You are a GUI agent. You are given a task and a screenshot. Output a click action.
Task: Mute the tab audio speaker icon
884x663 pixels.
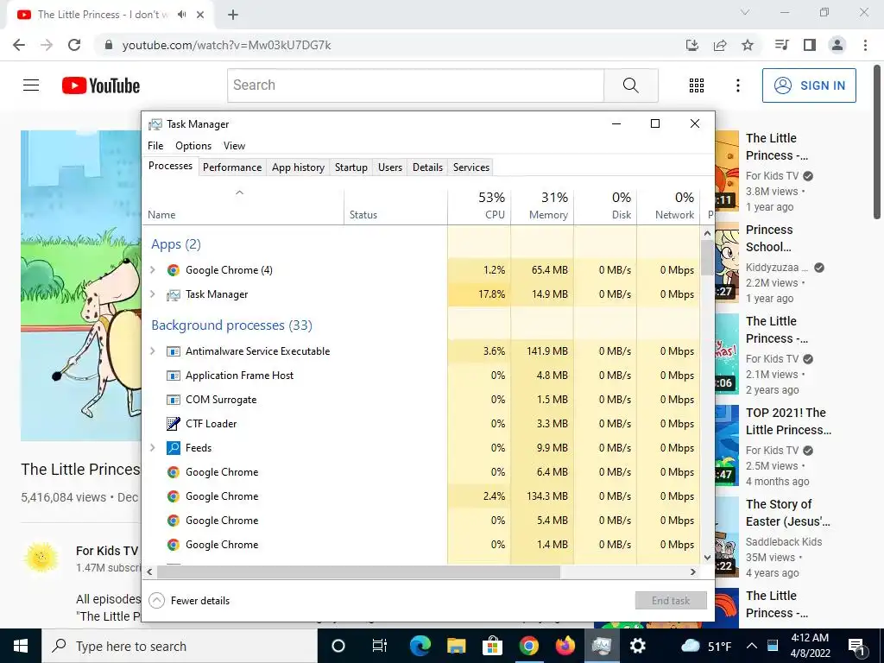[x=181, y=15]
